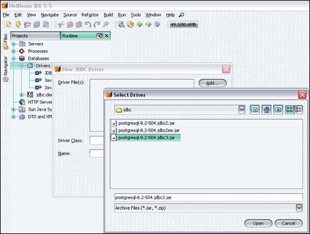Image resolution: width=310 pixels, height=234 pixels.
Task: Click the Runtime tab minimize icon
Action: point(99,36)
